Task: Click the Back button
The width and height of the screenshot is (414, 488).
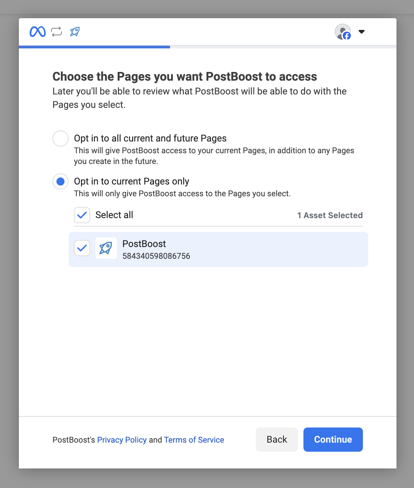Action: pos(277,440)
